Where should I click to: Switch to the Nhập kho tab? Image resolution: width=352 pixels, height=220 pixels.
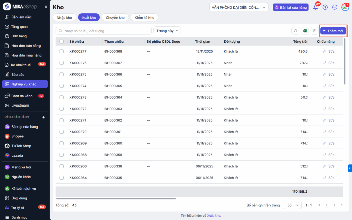(x=65, y=18)
